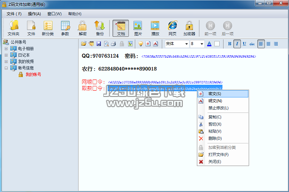This screenshot has height=192, width=289.
Task: Click the 文件夹 (folder) toolbar icon
Action: [x=14, y=28]
